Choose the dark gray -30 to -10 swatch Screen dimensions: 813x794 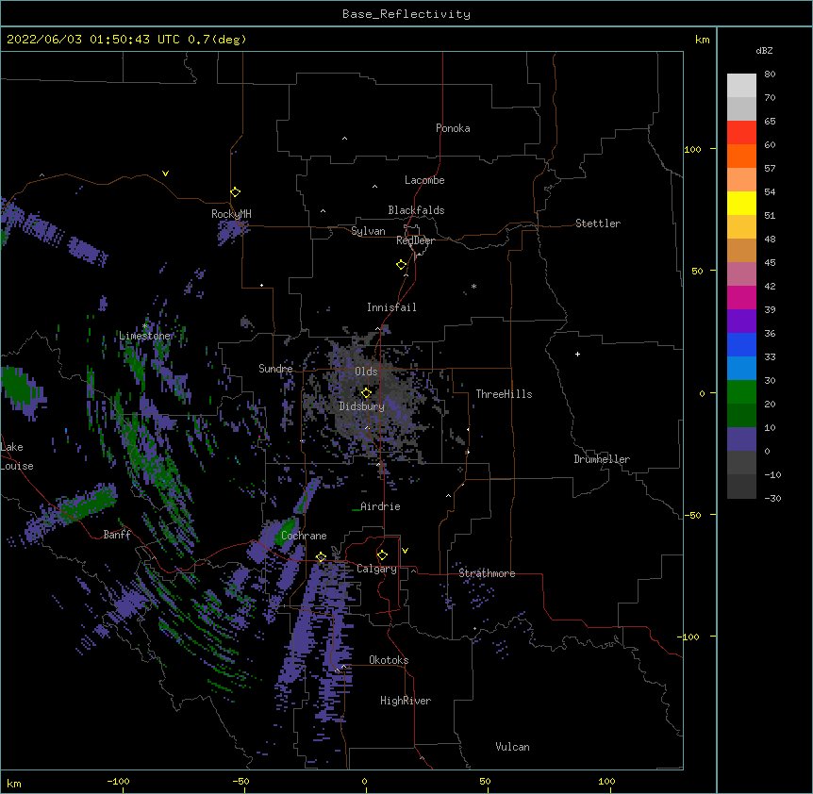point(741,487)
